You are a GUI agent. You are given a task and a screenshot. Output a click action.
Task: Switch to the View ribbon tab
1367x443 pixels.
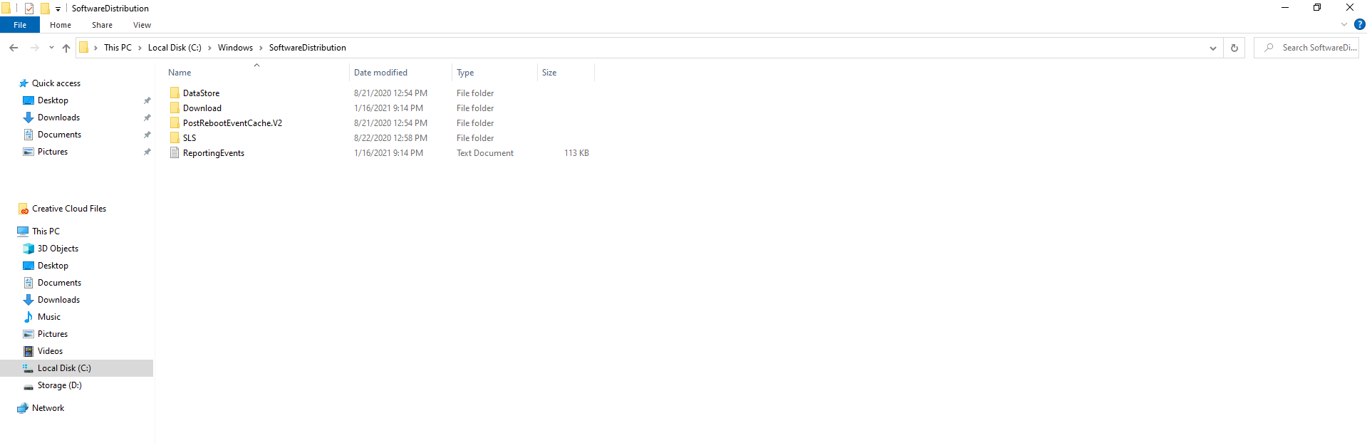pos(142,25)
